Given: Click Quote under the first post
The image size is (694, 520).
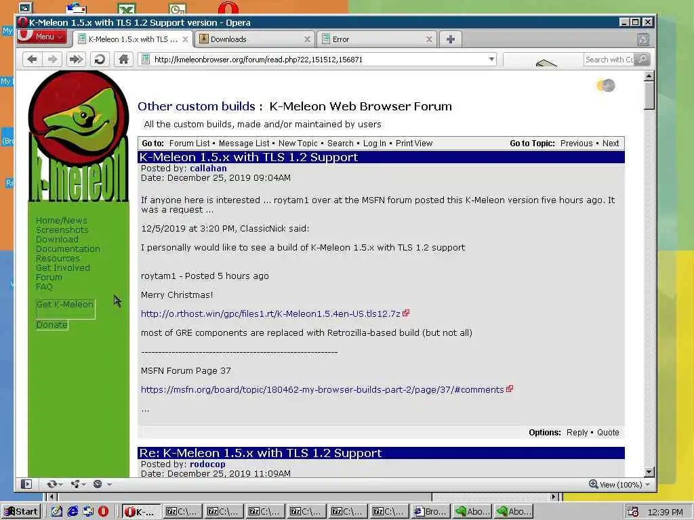Looking at the screenshot, I should [x=608, y=433].
